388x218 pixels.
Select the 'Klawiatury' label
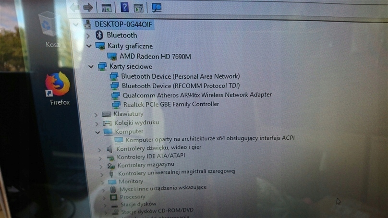click(128, 114)
